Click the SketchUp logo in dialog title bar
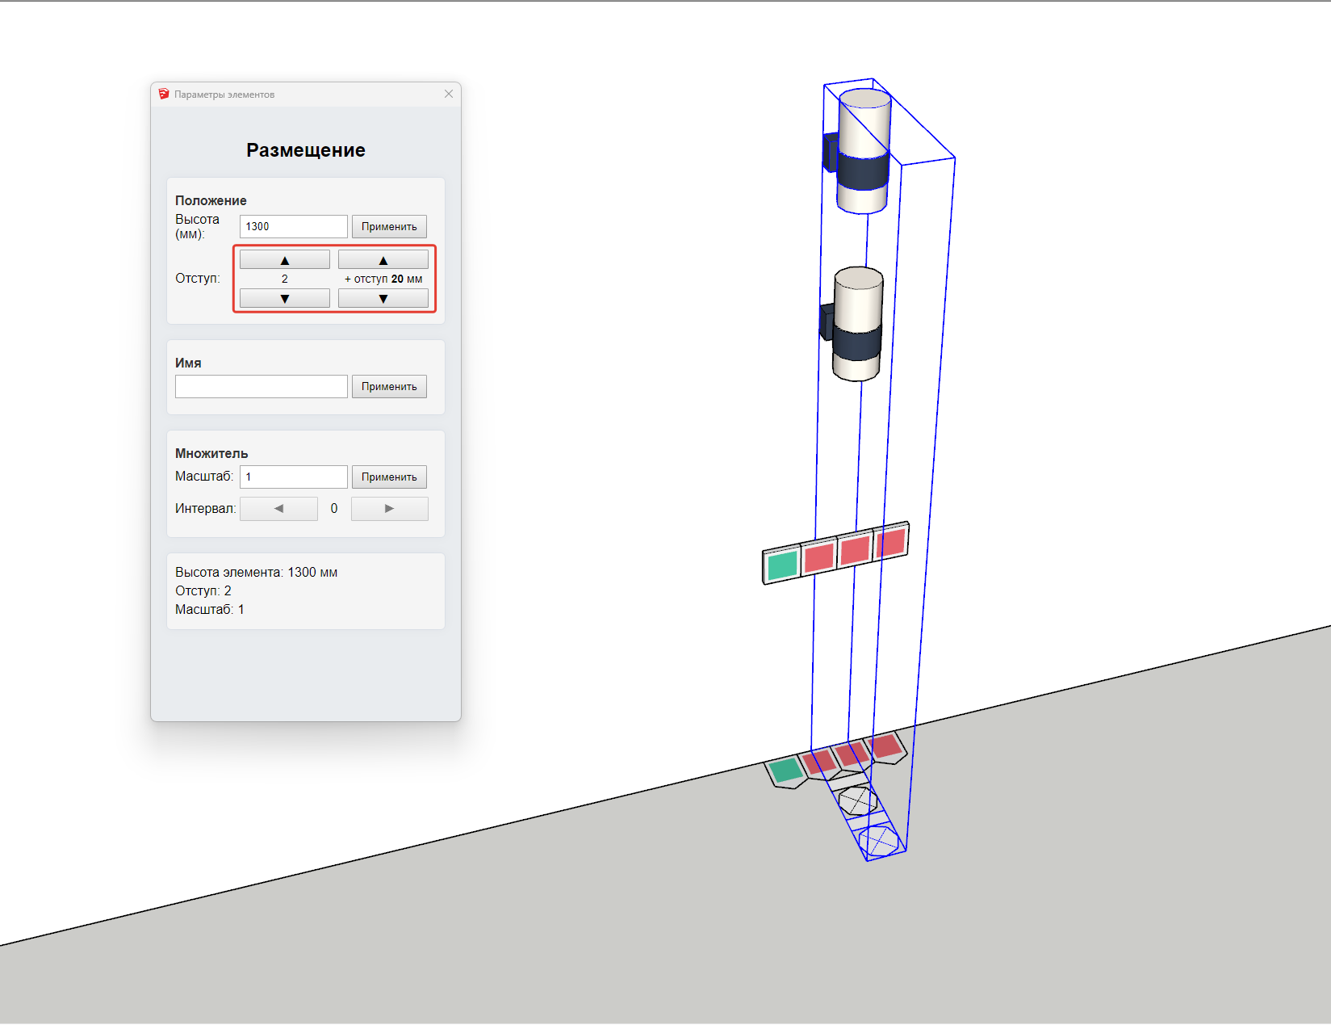The width and height of the screenshot is (1331, 1025). tap(164, 95)
